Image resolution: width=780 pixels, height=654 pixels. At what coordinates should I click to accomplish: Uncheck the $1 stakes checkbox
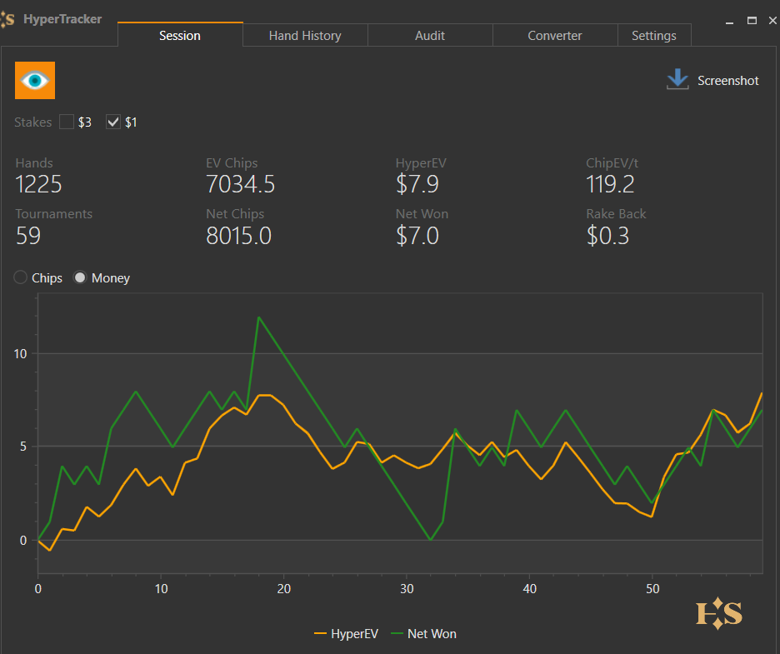pyautogui.click(x=113, y=122)
